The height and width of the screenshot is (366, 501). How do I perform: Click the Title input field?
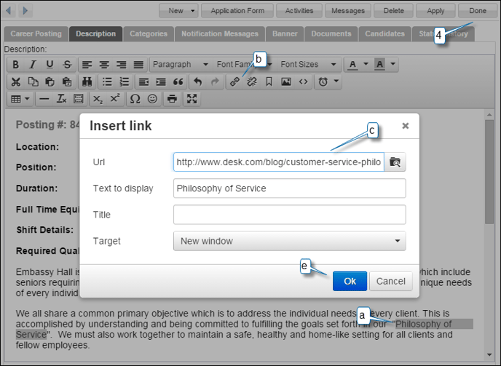point(289,215)
